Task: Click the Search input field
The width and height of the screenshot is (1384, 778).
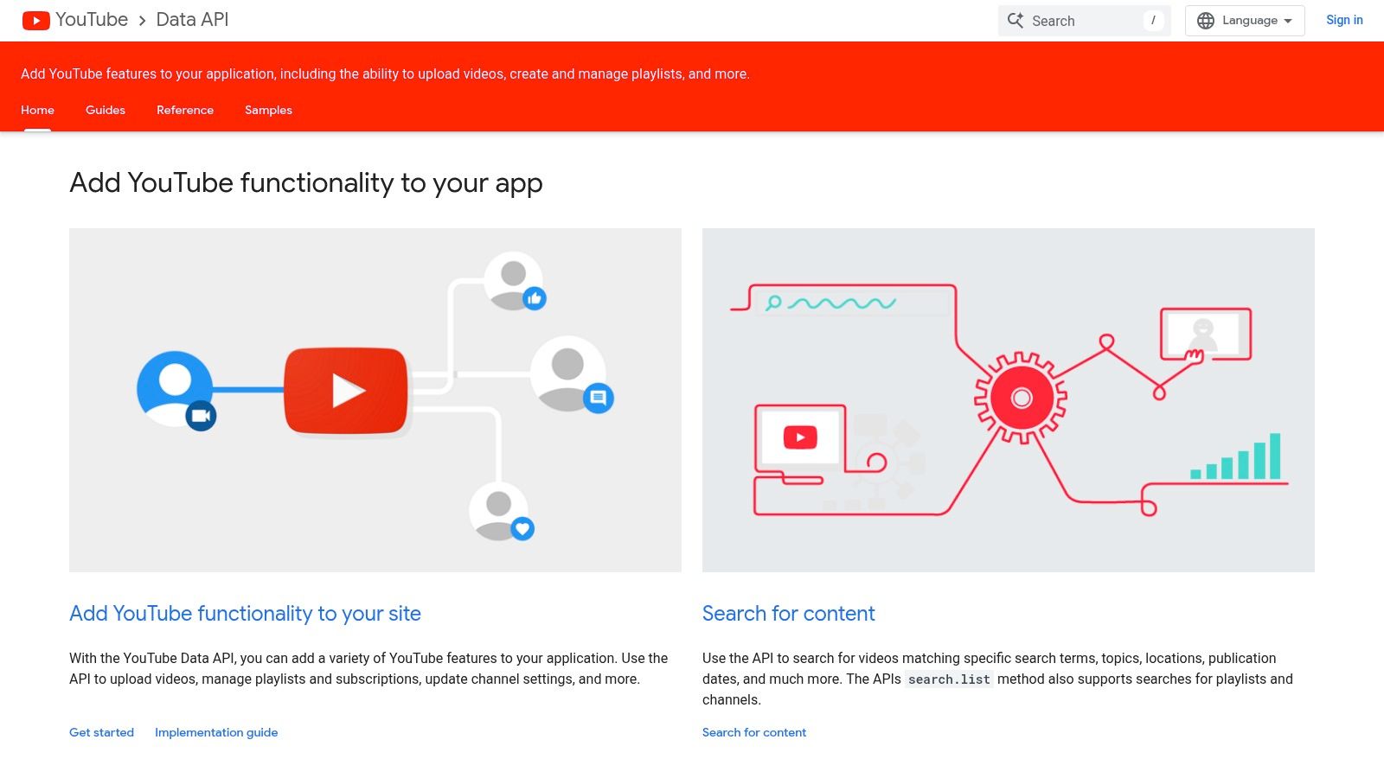Action: click(1084, 21)
